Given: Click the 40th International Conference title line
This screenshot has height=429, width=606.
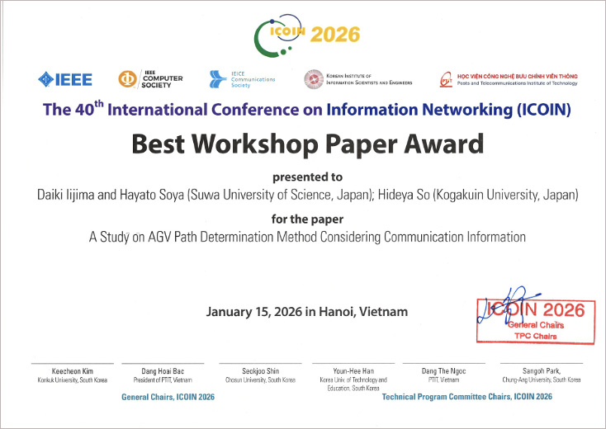Looking at the screenshot, I should (306, 109).
